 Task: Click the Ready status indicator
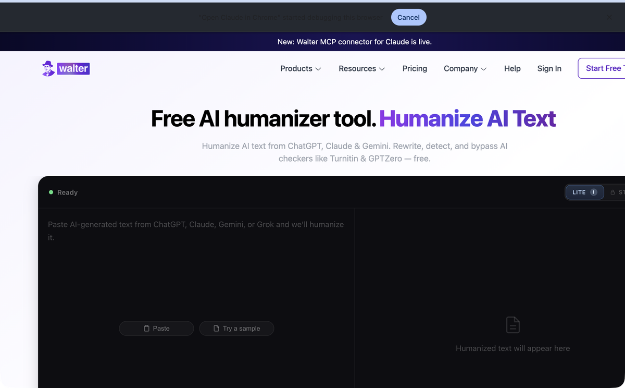point(63,192)
